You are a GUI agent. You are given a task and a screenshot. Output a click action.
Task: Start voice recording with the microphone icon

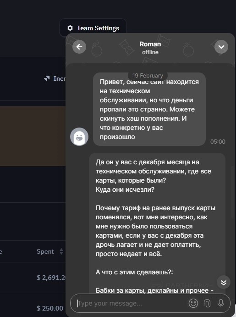click(221, 303)
